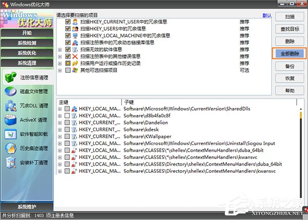This screenshot has width=308, height=220.
Task: Click icon of SharedDlls result row
Action: tap(74, 109)
